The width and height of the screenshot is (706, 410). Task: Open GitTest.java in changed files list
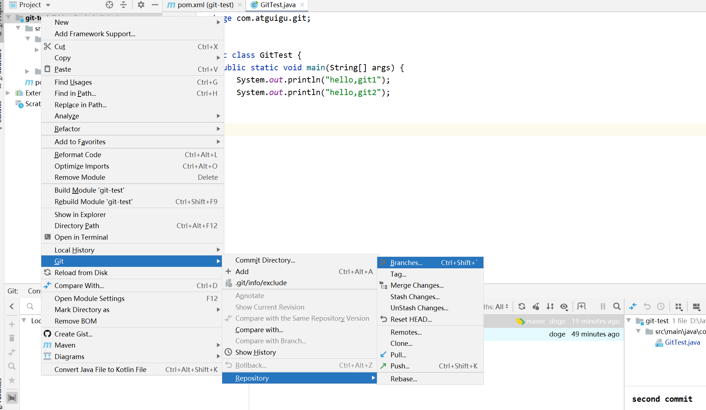point(682,342)
